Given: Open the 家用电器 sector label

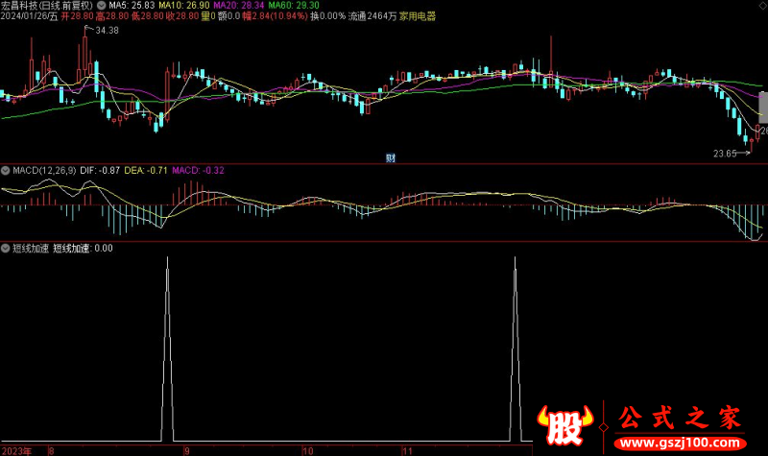Looking at the screenshot, I should 418,16.
